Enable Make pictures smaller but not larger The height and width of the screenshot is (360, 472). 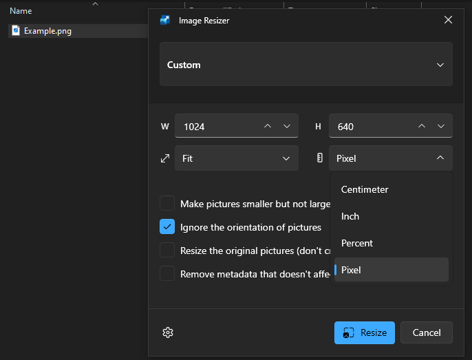[x=167, y=203]
